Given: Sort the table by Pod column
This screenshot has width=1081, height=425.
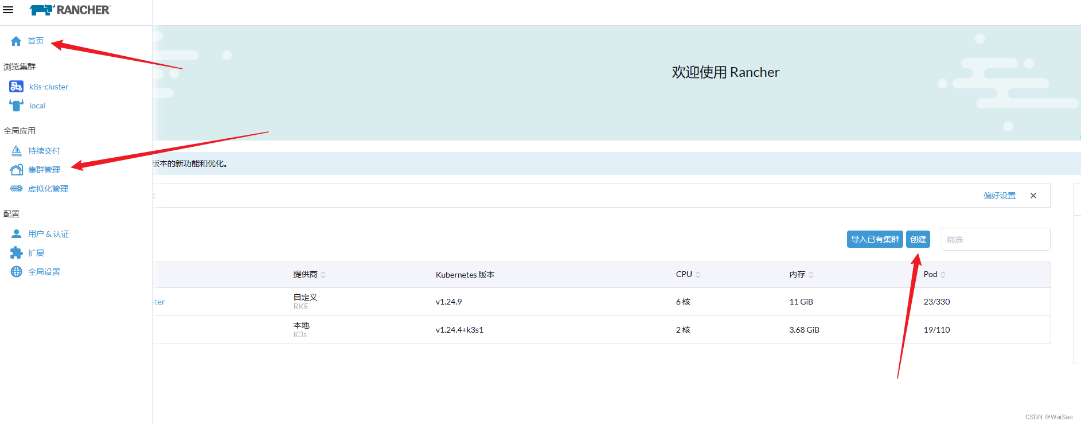Looking at the screenshot, I should (x=935, y=275).
